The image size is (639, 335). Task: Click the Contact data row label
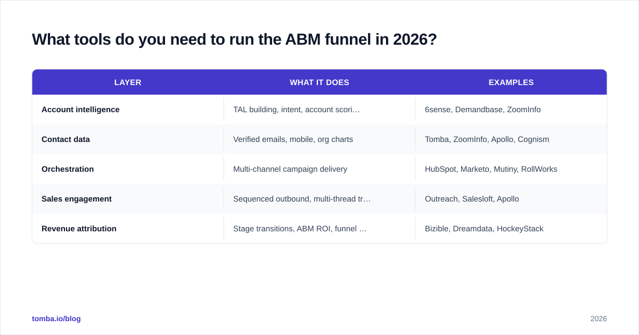65,139
